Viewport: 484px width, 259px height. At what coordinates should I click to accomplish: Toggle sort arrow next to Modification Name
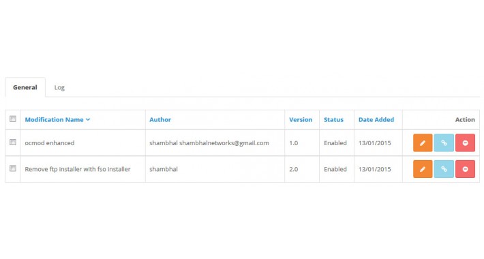click(88, 120)
